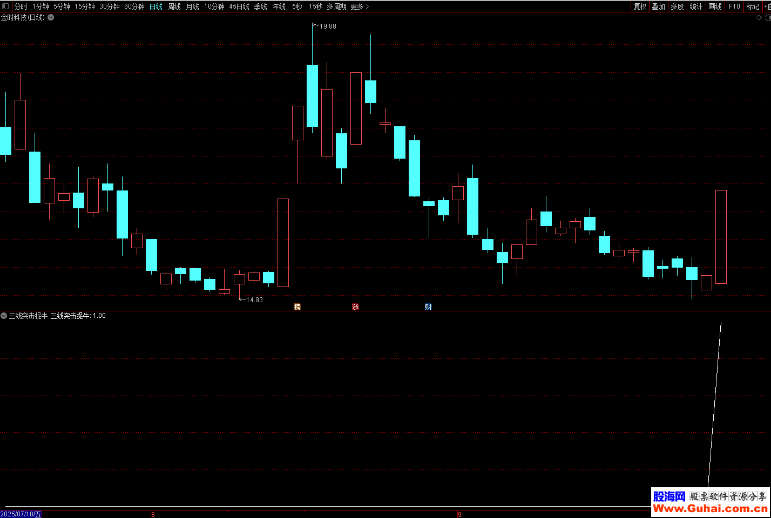Screen dimensions: 771x518
Task: Switch to the 5分钟 period tab
Action: point(62,6)
